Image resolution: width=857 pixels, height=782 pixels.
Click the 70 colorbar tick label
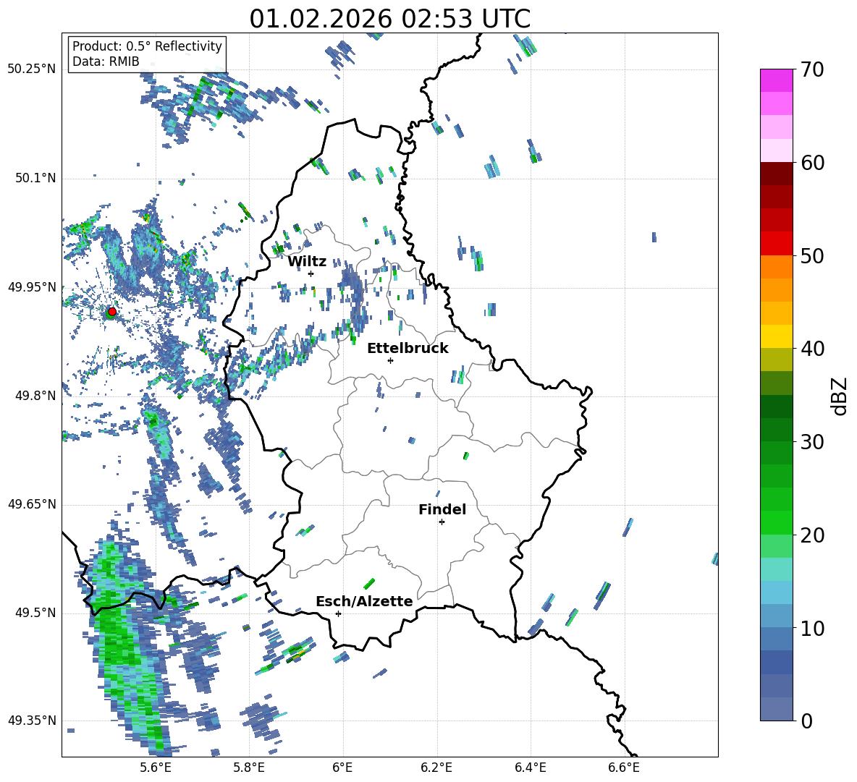[x=812, y=70]
